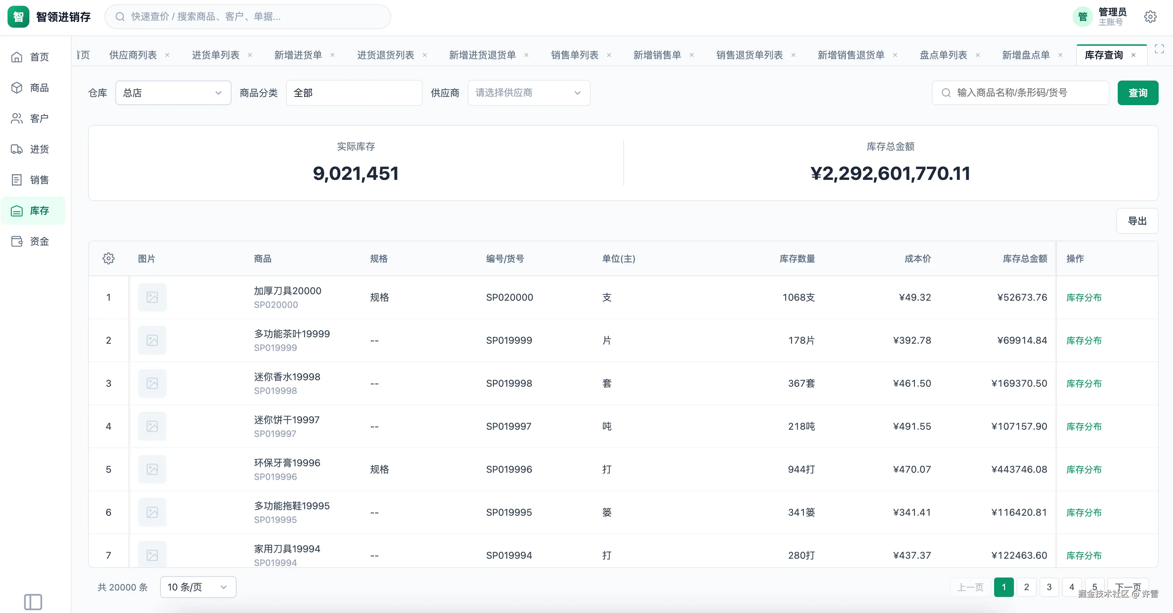Click the 智领进销存 app logo

pyautogui.click(x=18, y=17)
